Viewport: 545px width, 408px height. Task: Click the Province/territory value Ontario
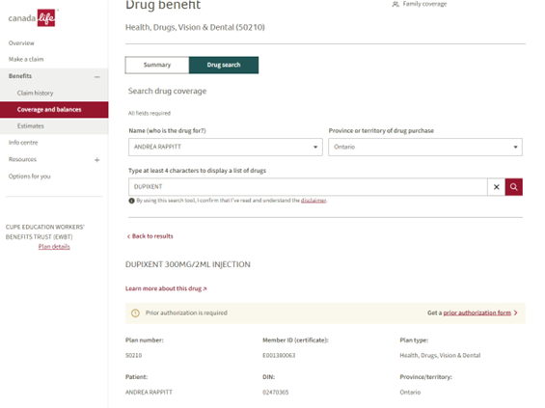(x=410, y=392)
